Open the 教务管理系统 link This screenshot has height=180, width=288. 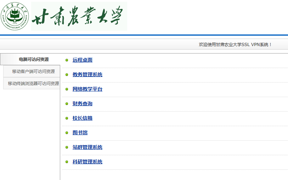click(x=87, y=74)
